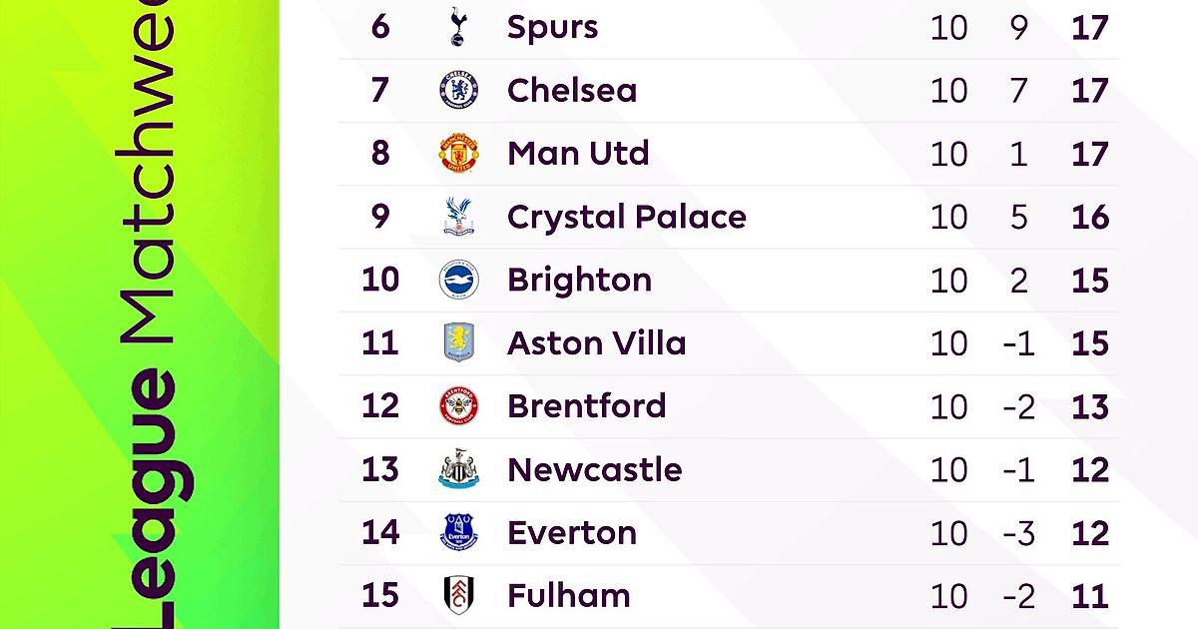1198x629 pixels.
Task: Click the Brighton team name
Action: pos(579,280)
